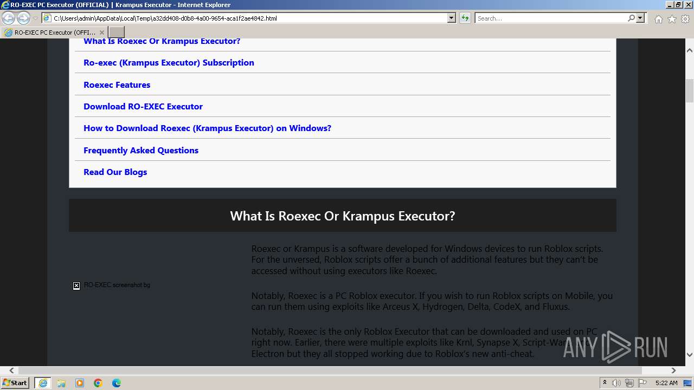Click the 'RO-EXEC screenshot bg' alt text
The height and width of the screenshot is (390, 694).
click(x=117, y=285)
